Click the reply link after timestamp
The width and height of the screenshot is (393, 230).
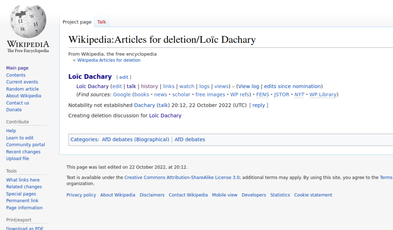click(259, 105)
